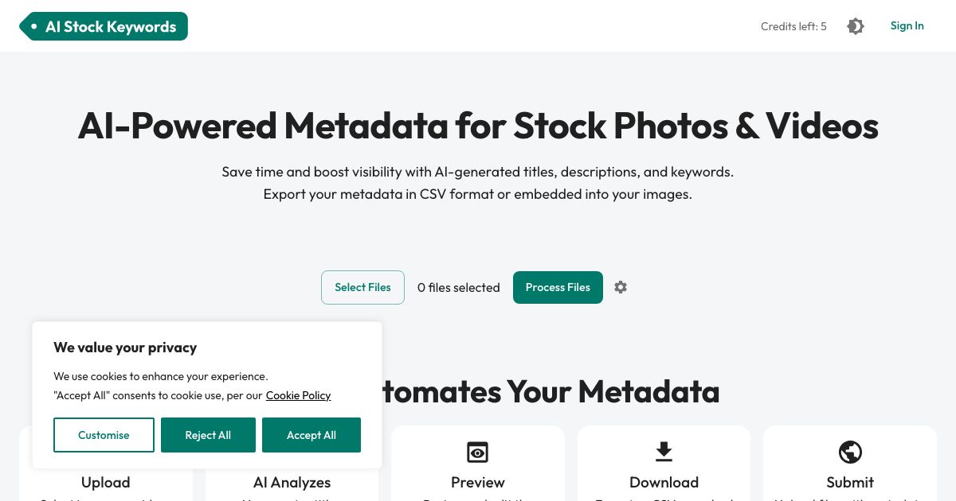This screenshot has width=956, height=501.
Task: Open the Cookie Policy link
Action: point(298,395)
